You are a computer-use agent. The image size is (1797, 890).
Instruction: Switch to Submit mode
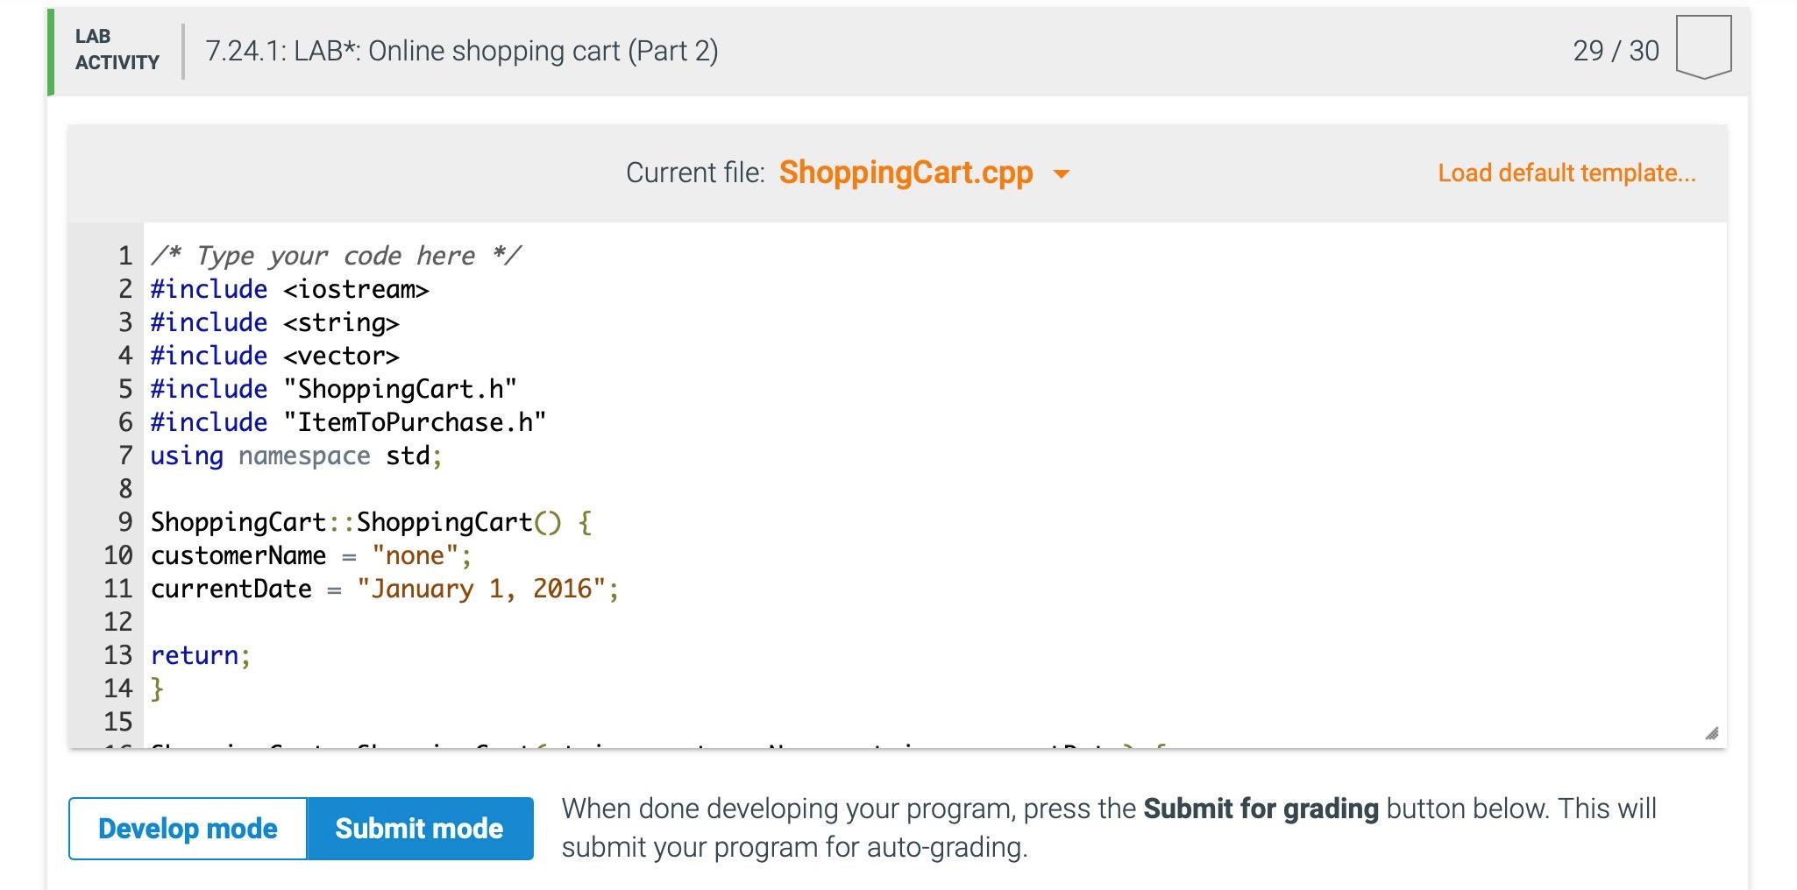click(x=419, y=828)
